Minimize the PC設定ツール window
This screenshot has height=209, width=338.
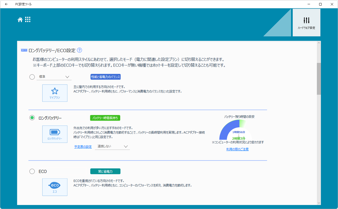309,4
